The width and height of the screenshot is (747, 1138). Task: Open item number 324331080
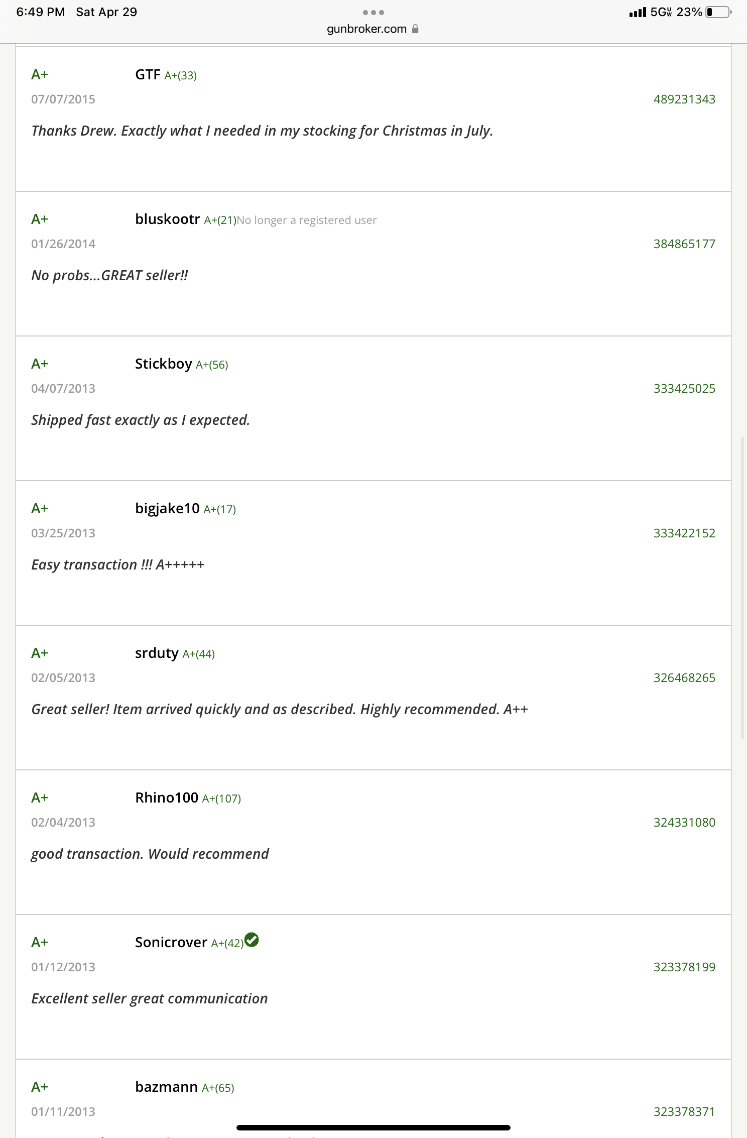pos(684,823)
